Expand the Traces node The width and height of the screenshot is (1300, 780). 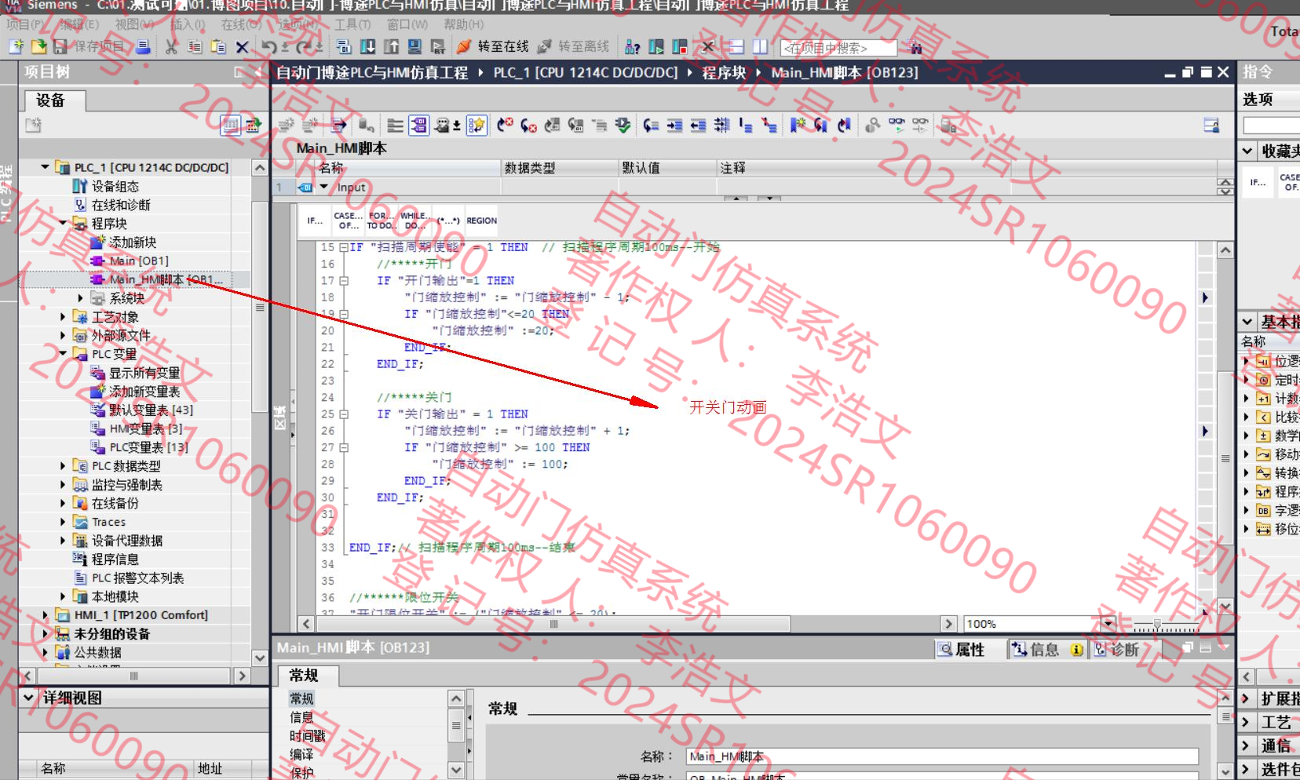(x=64, y=522)
